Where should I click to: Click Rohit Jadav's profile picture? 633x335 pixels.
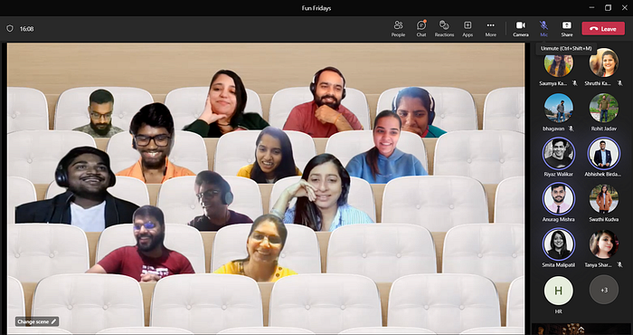click(x=603, y=108)
